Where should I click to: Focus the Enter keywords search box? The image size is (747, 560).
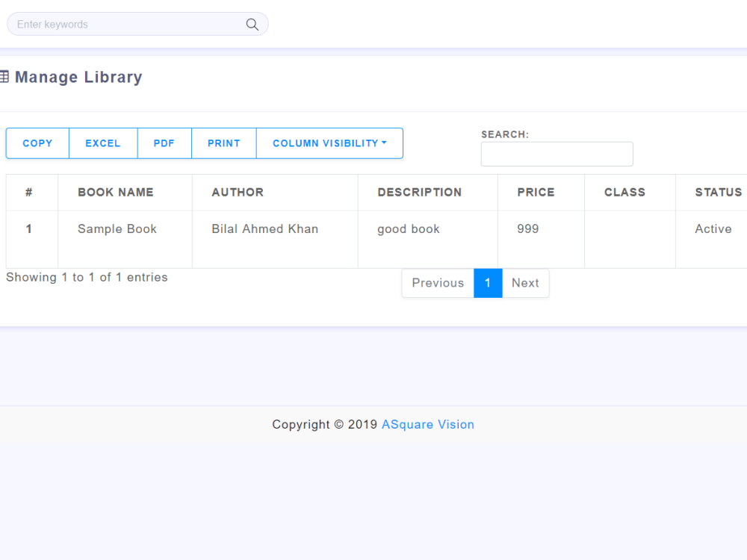137,24
